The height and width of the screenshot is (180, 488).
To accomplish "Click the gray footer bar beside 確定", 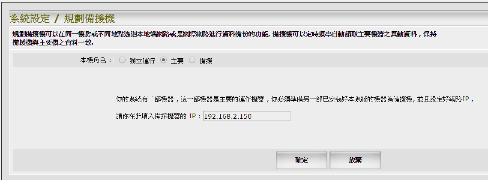I will point(143,160).
